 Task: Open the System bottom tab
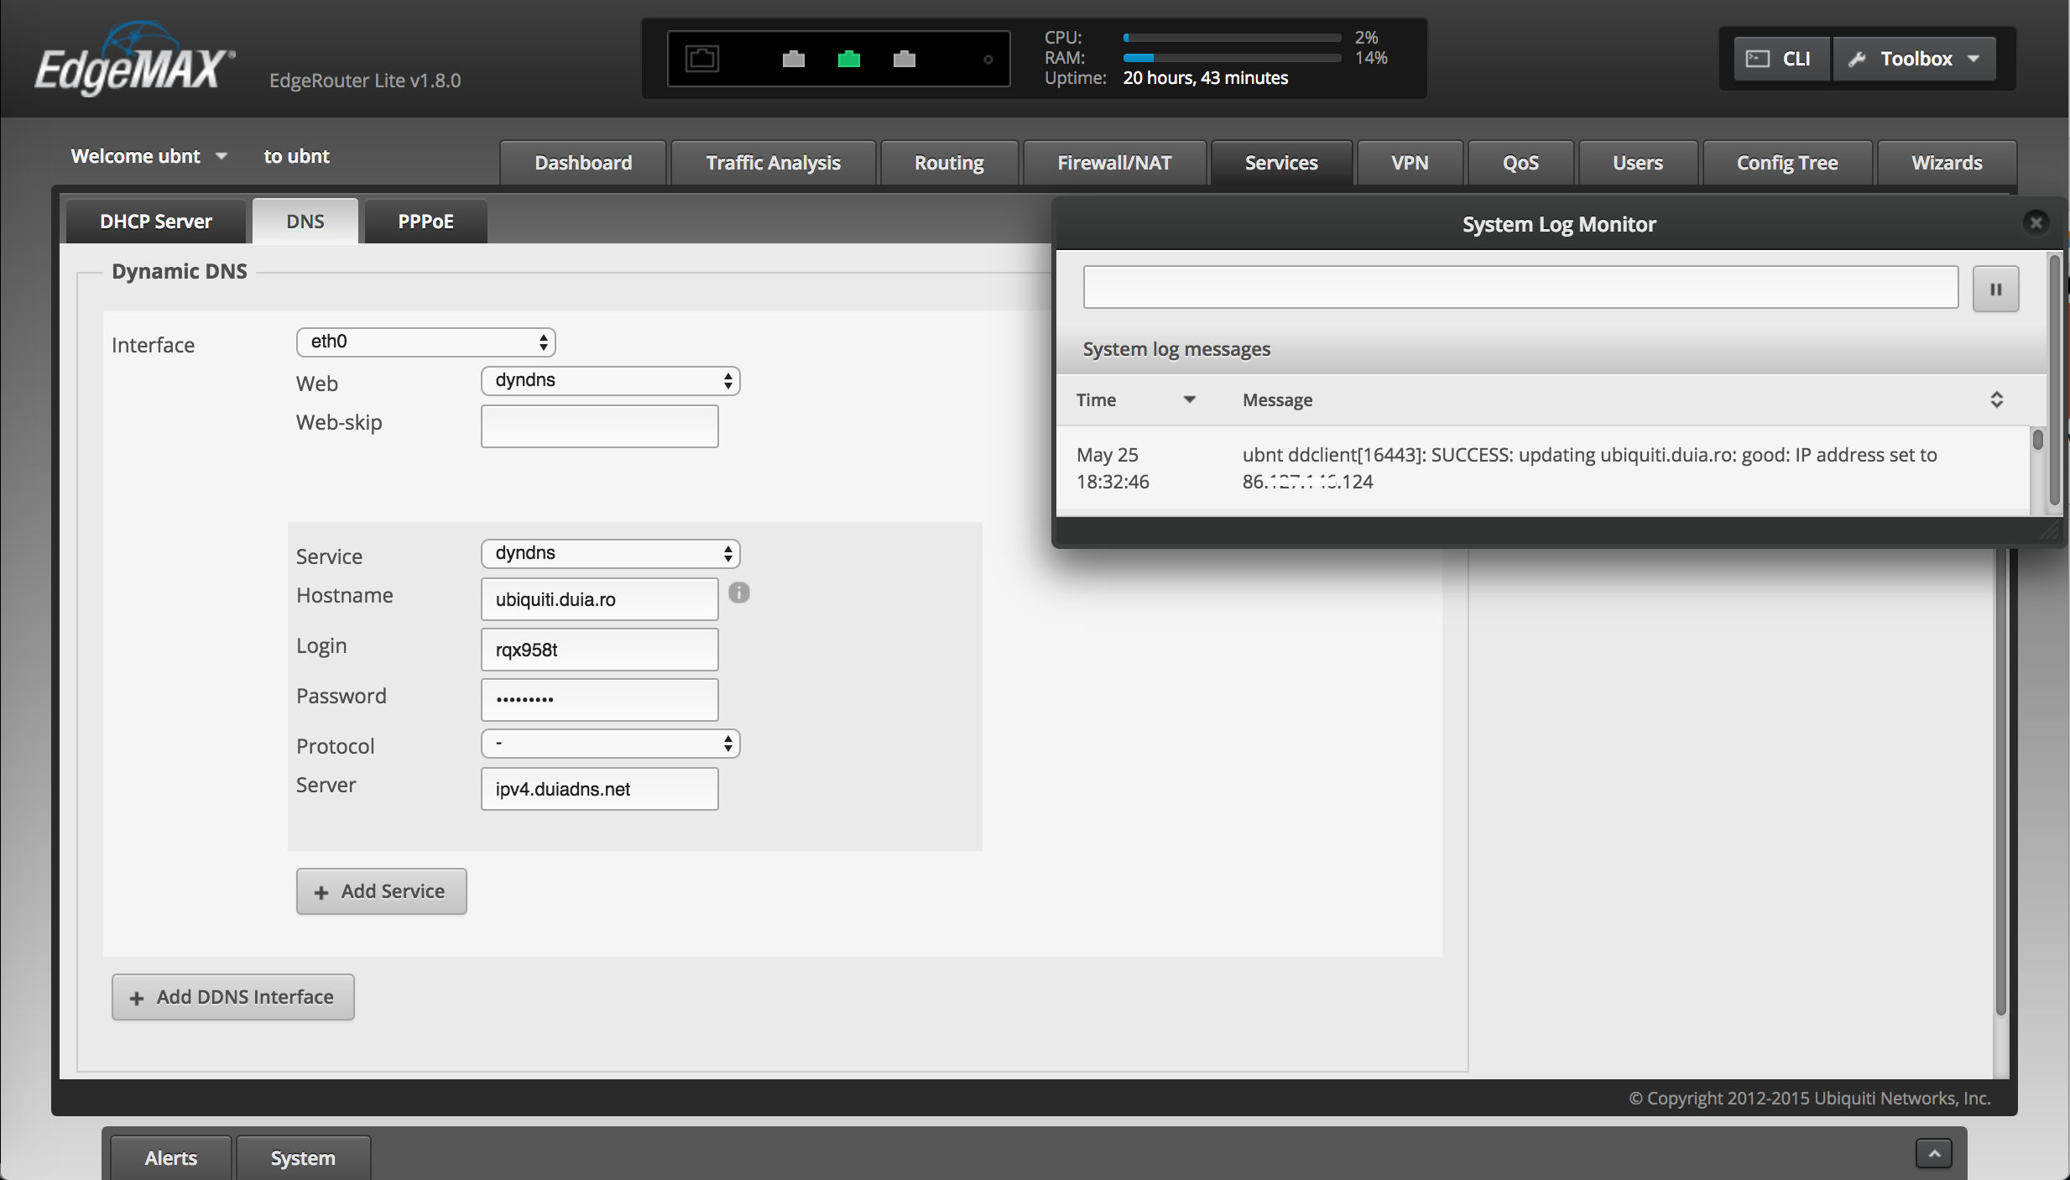click(303, 1158)
